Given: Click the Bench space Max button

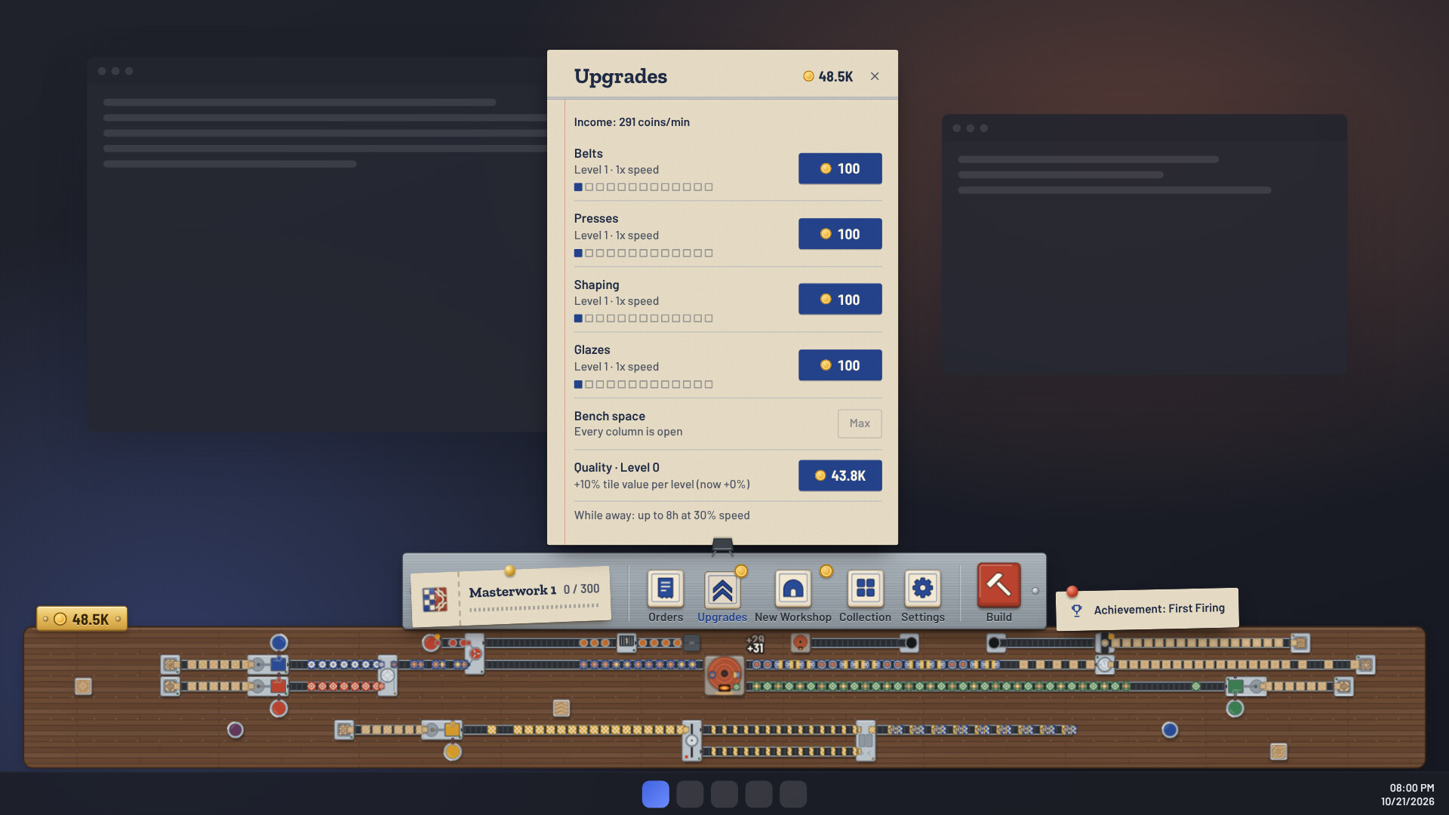Looking at the screenshot, I should pos(860,423).
